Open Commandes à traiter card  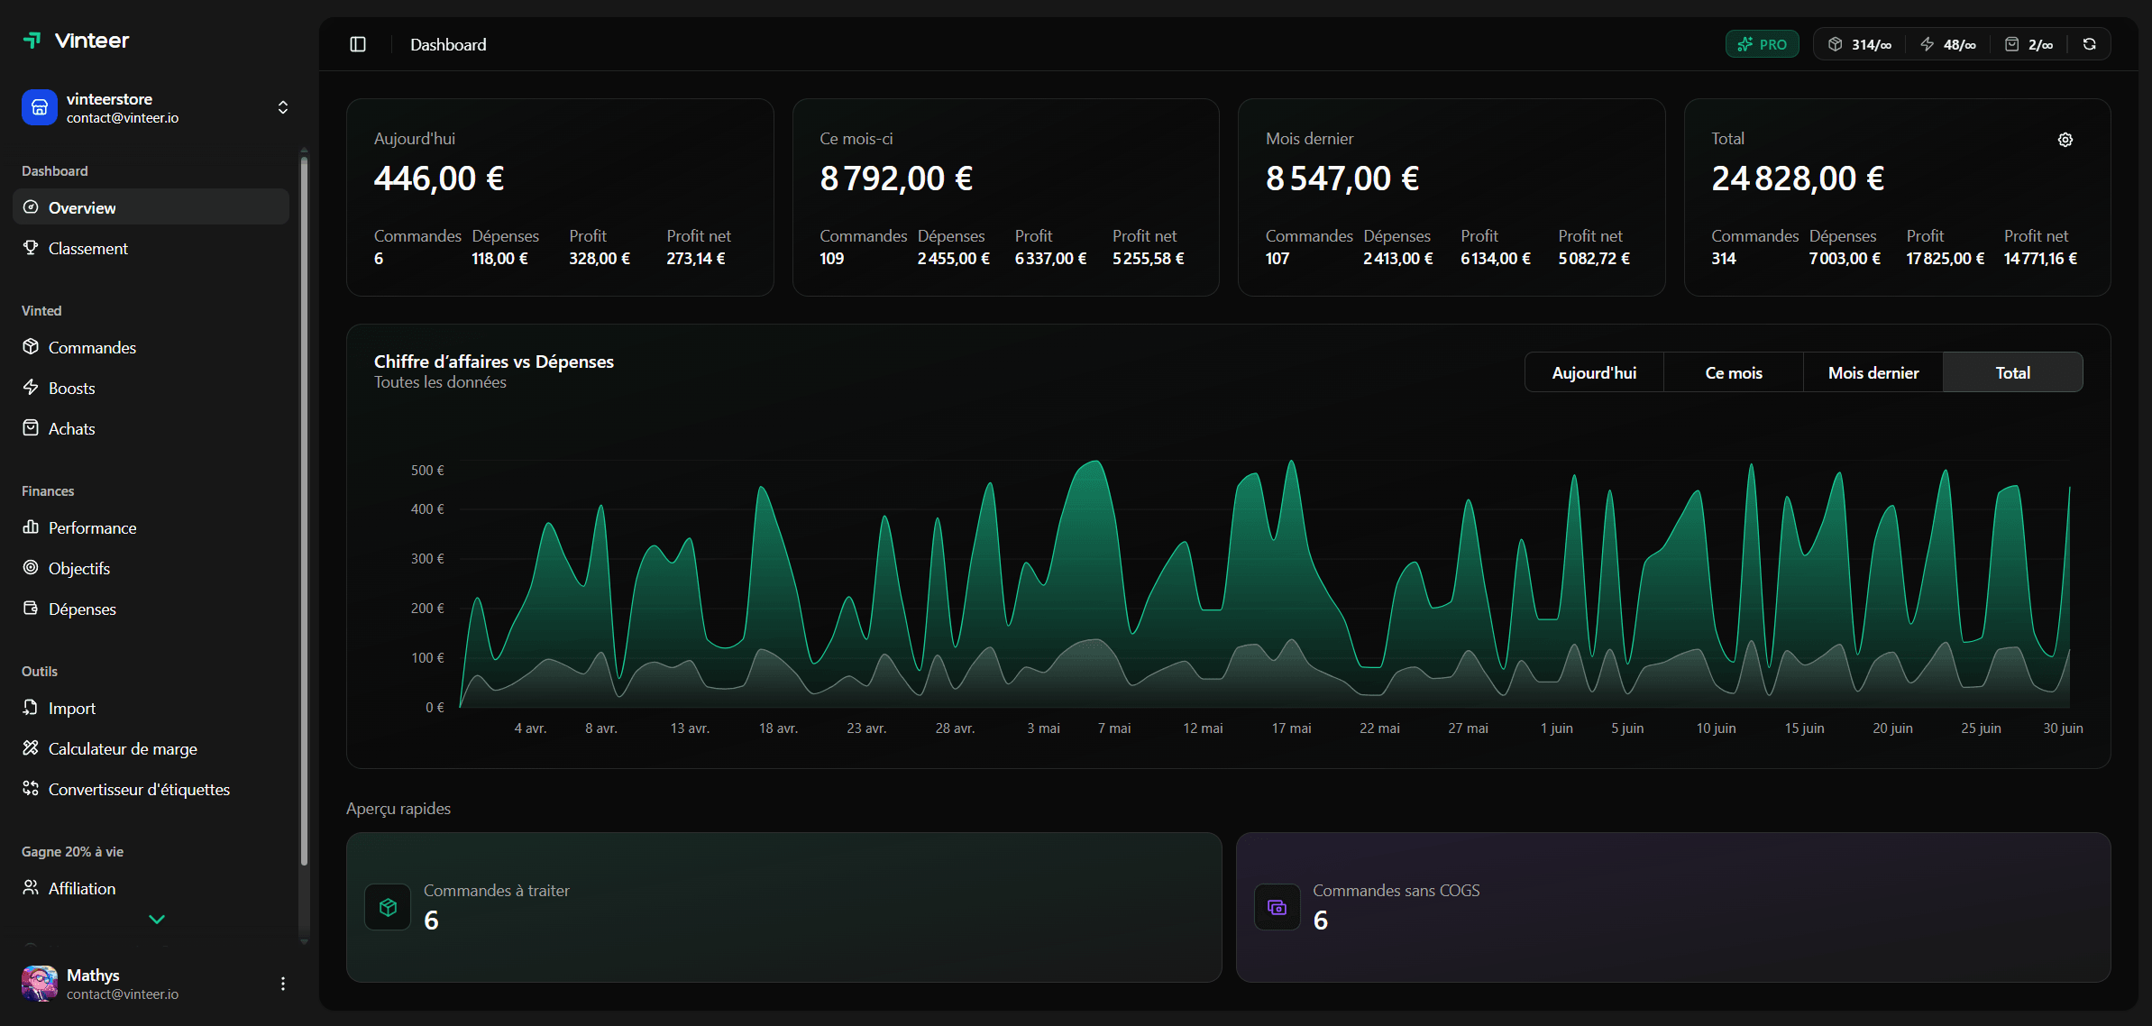pos(783,907)
